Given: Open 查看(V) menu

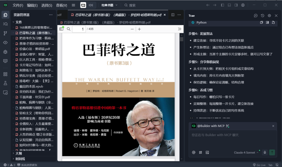Looking at the screenshot, I should click(x=62, y=5).
